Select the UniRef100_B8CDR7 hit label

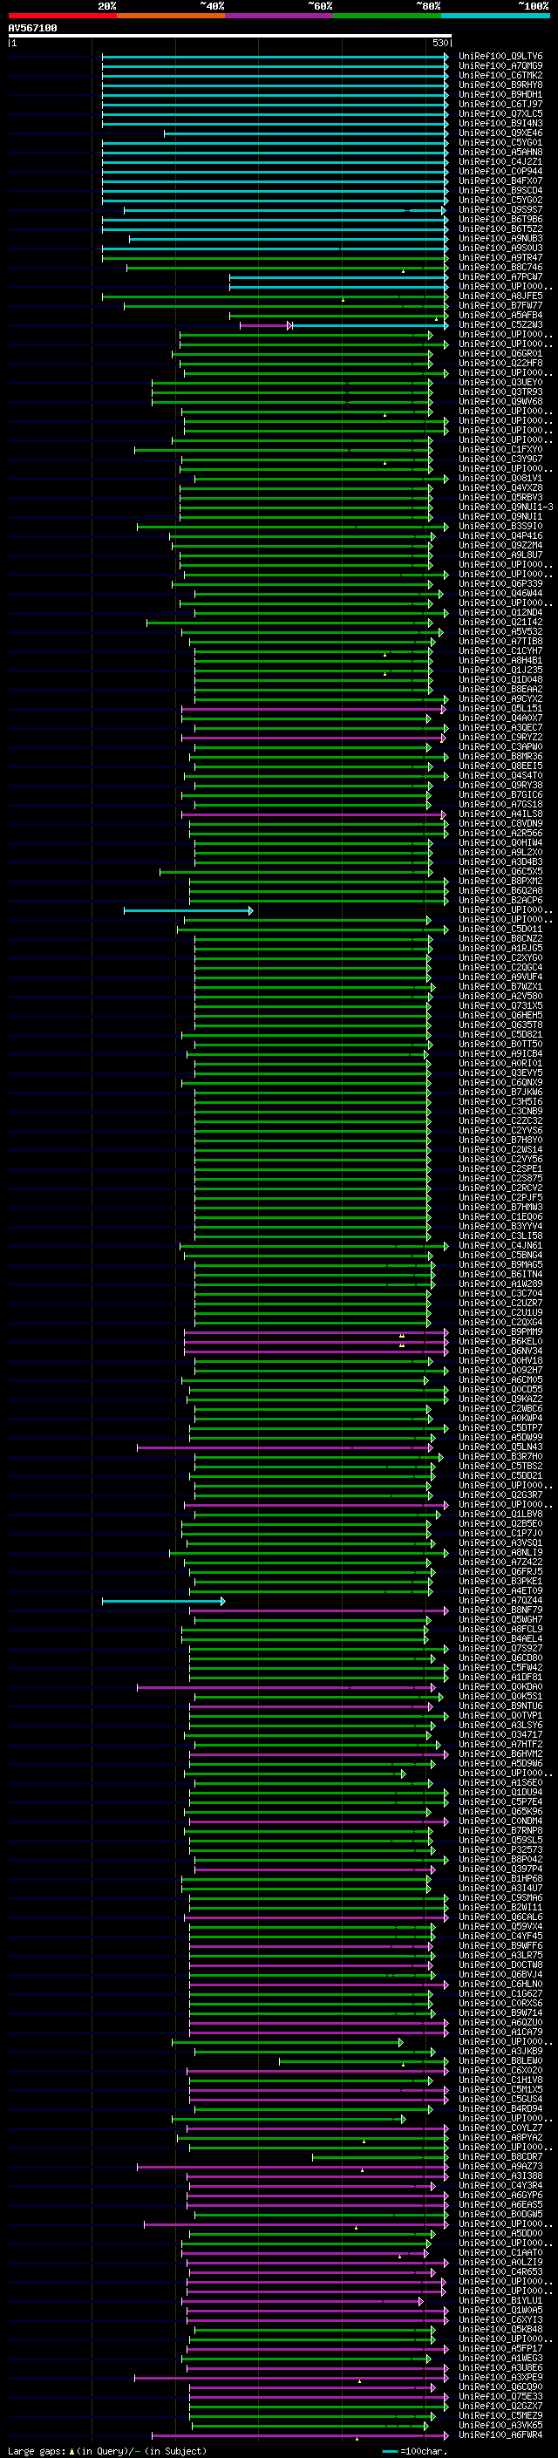tap(500, 2156)
